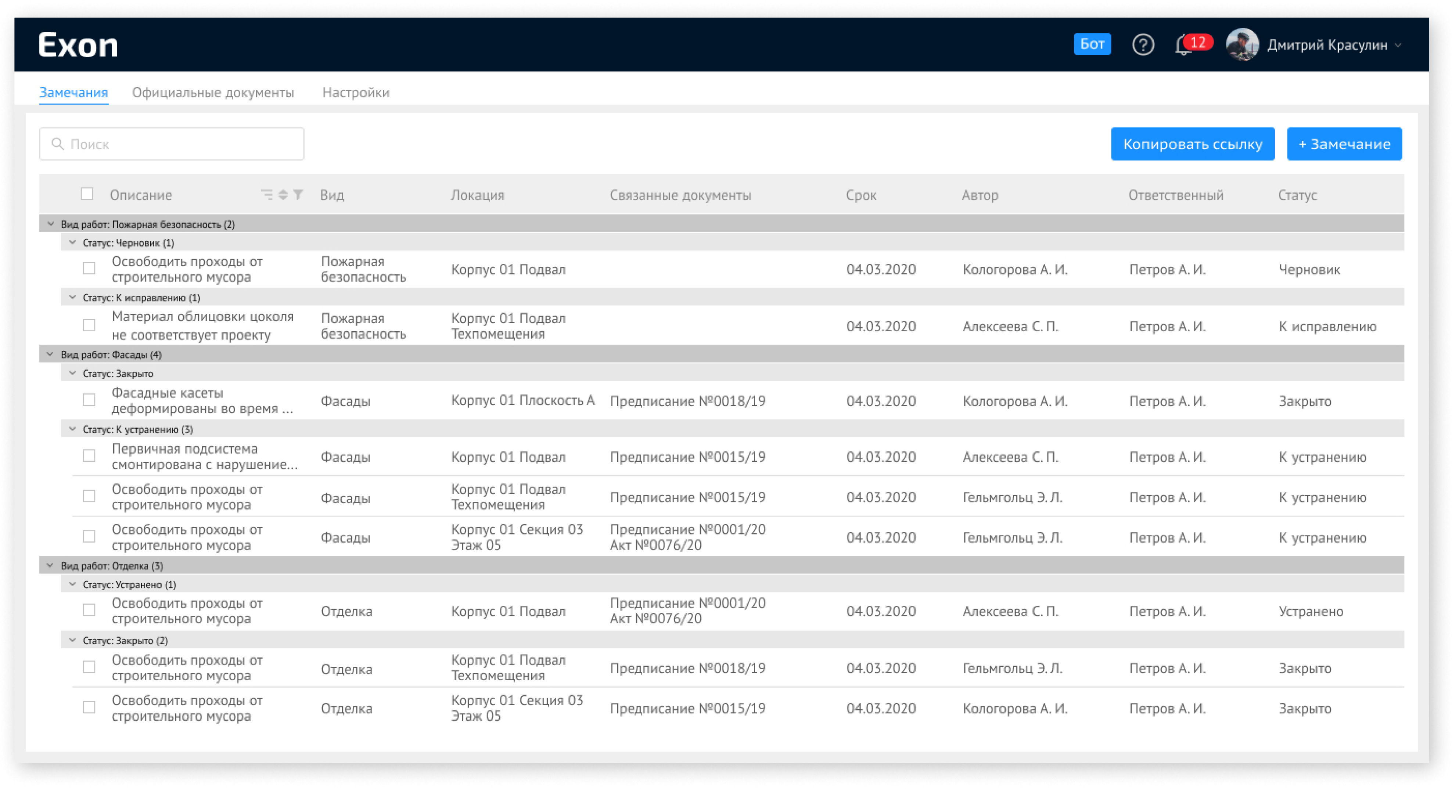Click the Поиск search input field
Image resolution: width=1452 pixels, height=789 pixels.
pos(173,144)
